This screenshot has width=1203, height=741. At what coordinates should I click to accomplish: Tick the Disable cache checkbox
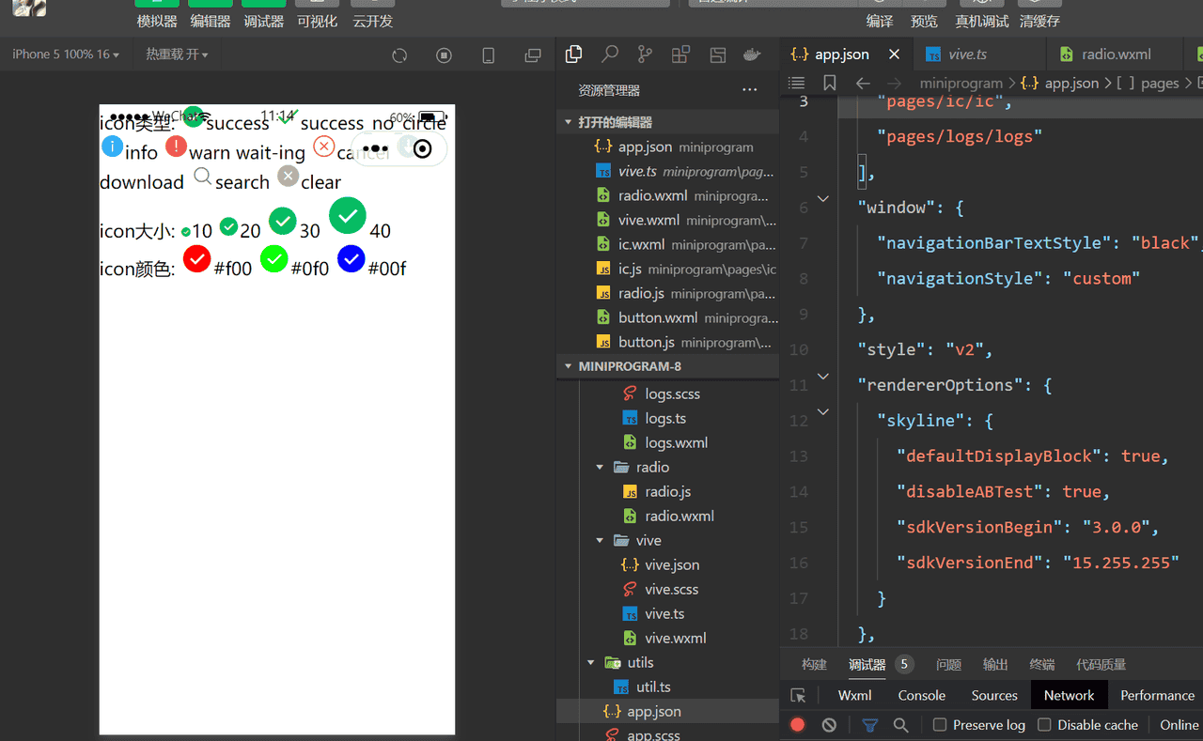point(1044,725)
